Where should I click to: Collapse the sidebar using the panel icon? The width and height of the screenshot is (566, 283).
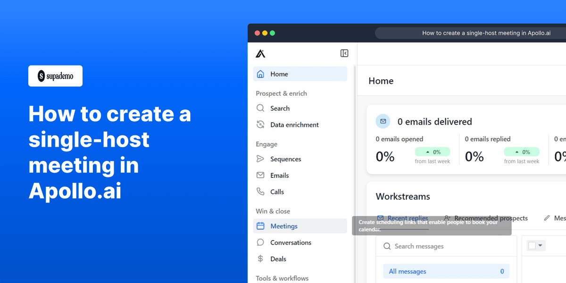(x=344, y=53)
